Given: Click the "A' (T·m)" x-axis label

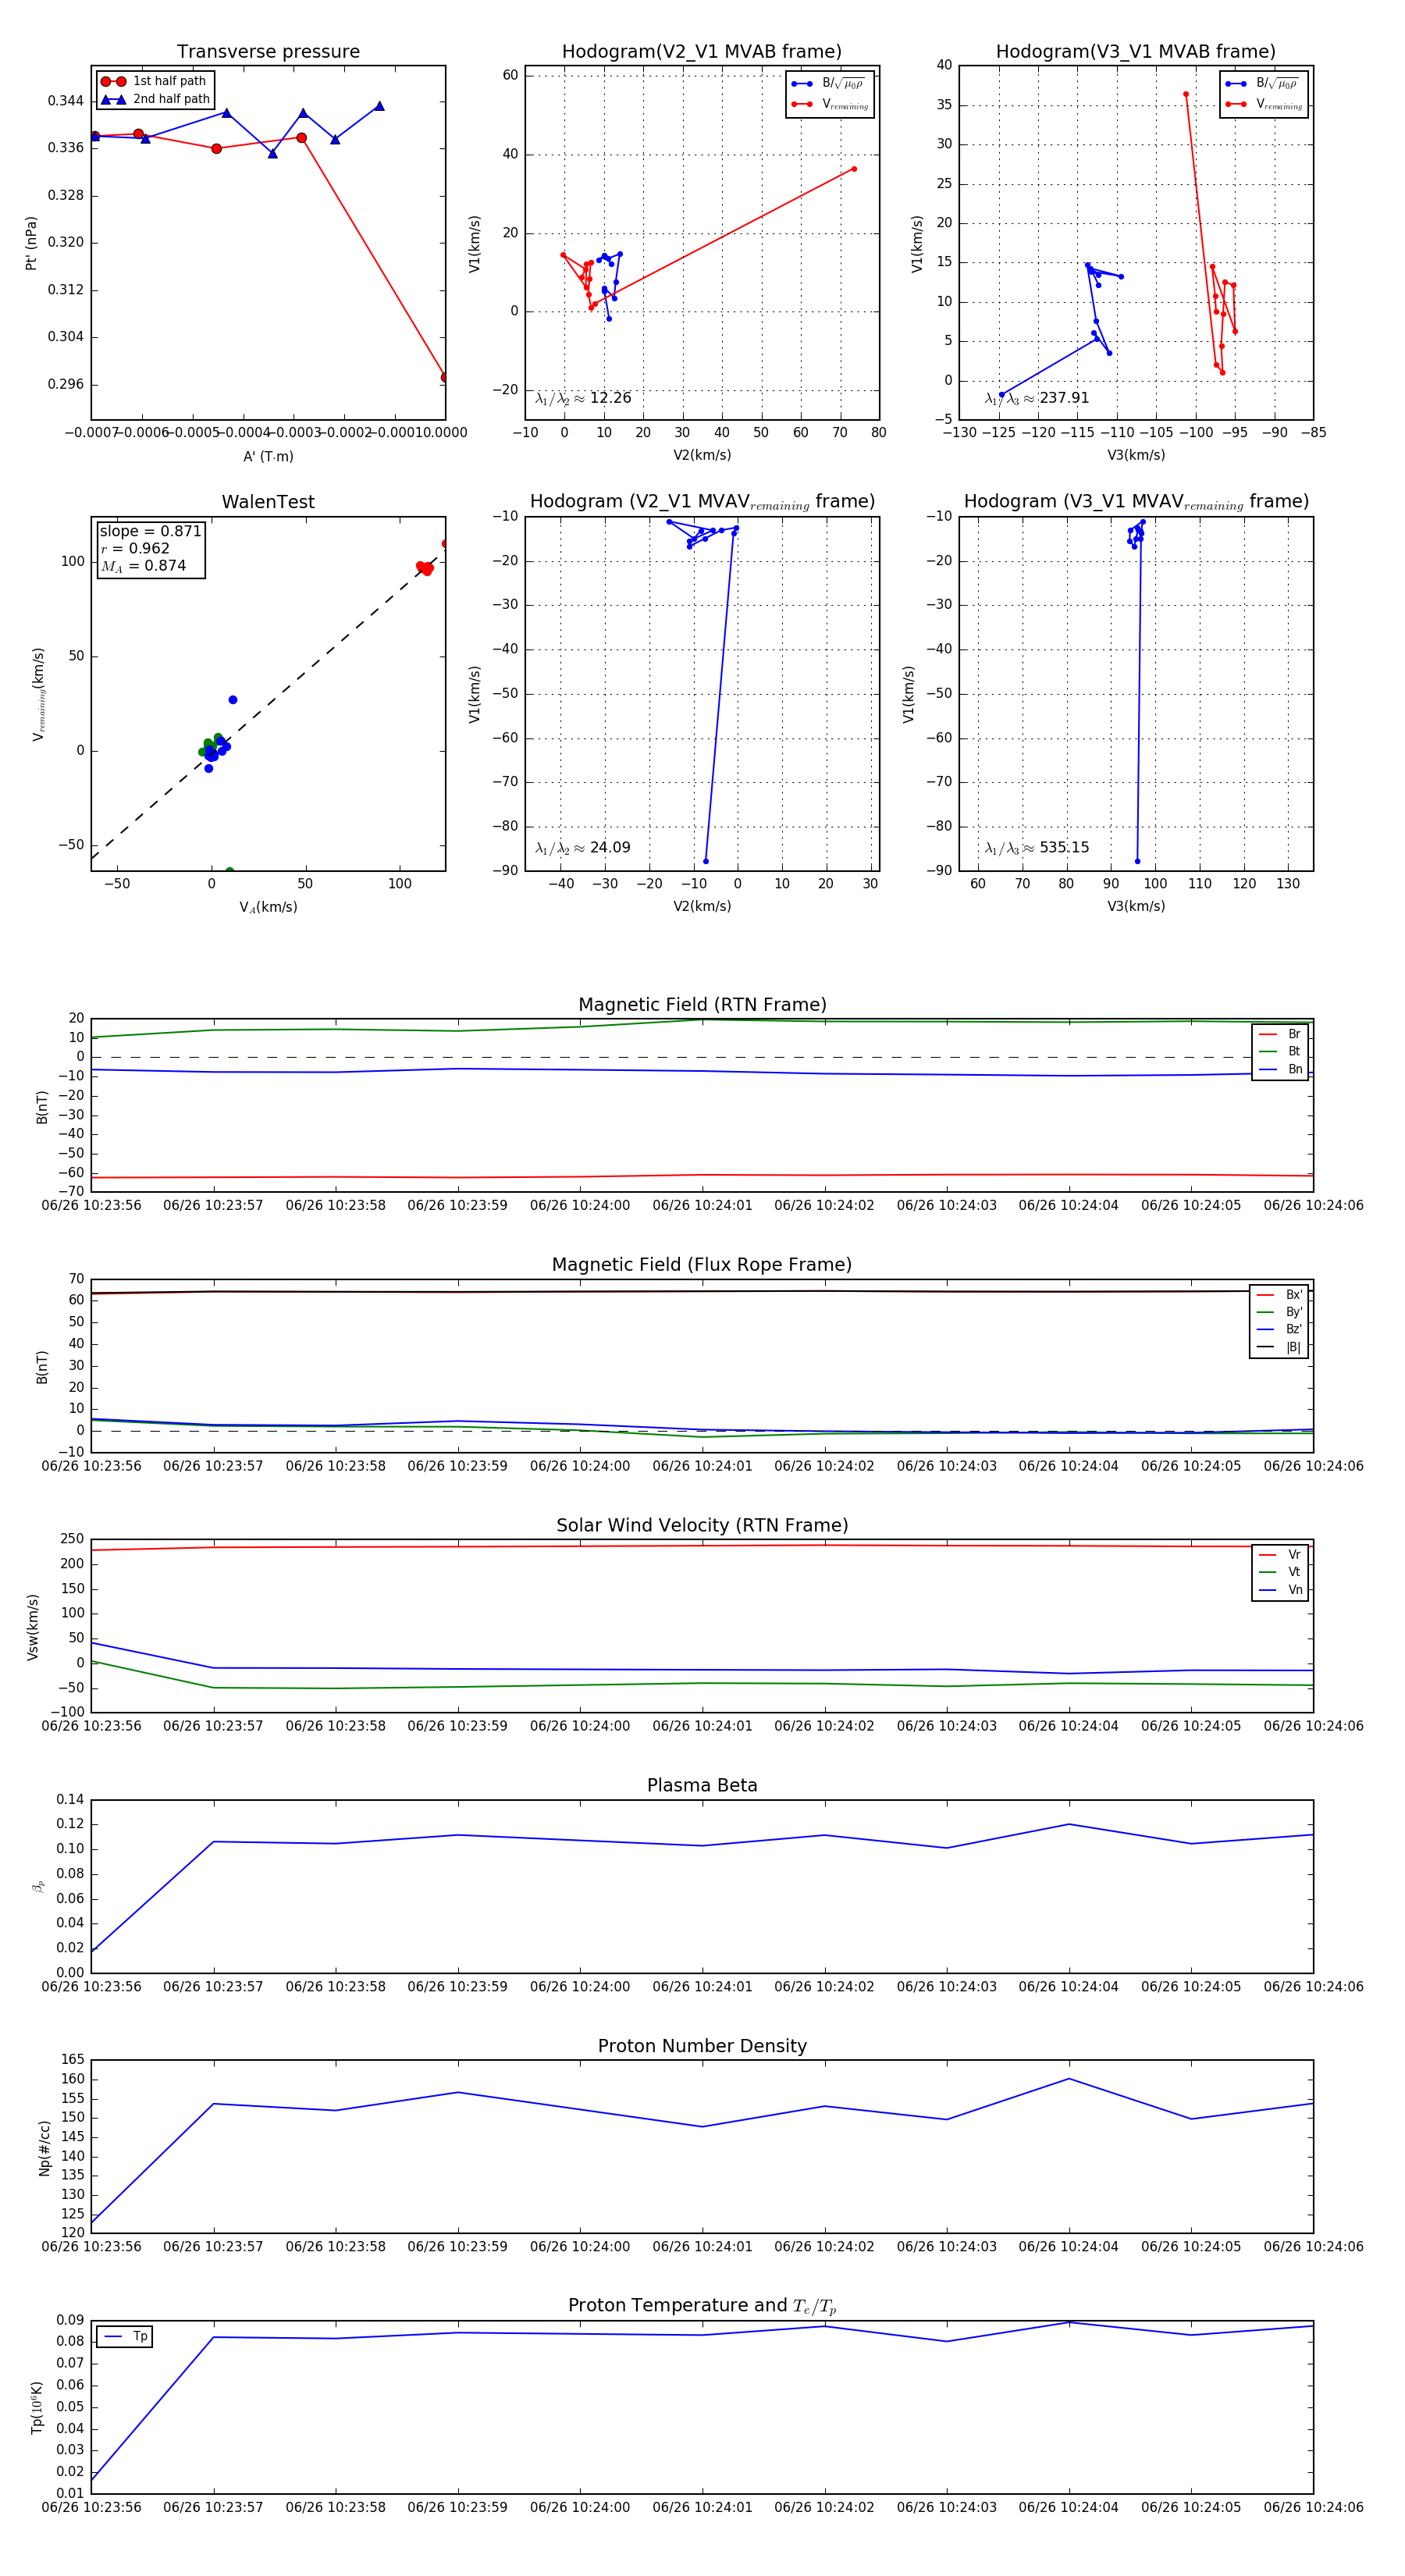Looking at the screenshot, I should (x=268, y=456).
